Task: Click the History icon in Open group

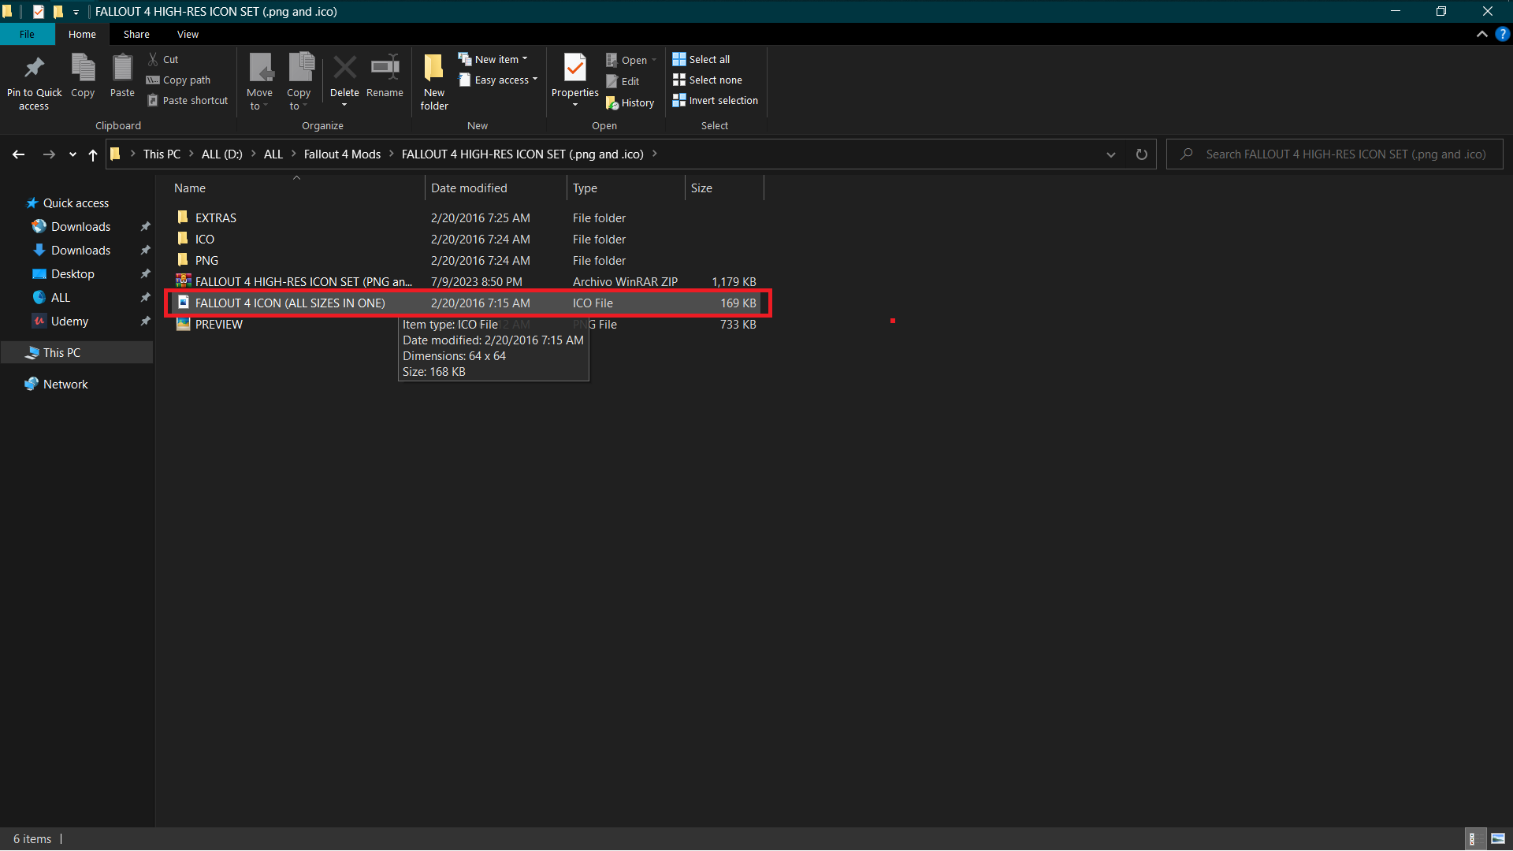Action: [x=612, y=103]
